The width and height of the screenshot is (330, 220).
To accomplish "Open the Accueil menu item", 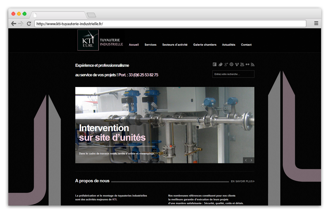I will click(134, 45).
